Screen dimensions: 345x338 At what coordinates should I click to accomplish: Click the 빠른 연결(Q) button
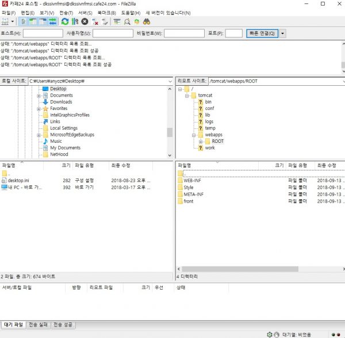[x=262, y=33]
